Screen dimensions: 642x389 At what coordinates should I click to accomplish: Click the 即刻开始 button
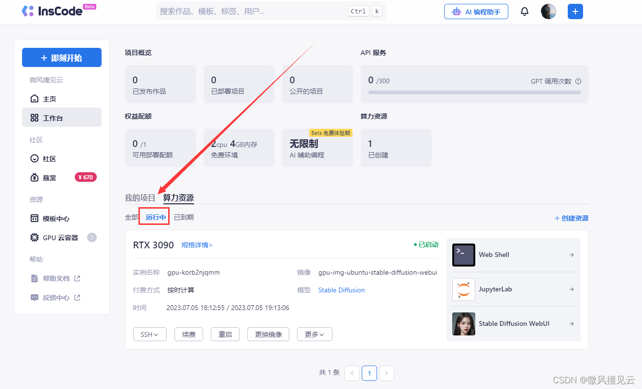[x=62, y=57]
